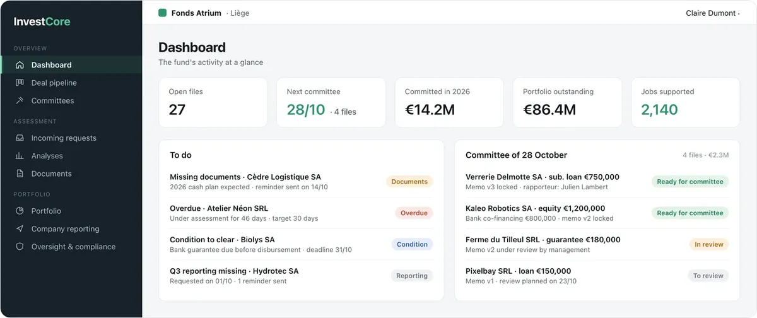The width and height of the screenshot is (757, 318).
Task: Click the To review badge
Action: click(x=708, y=276)
